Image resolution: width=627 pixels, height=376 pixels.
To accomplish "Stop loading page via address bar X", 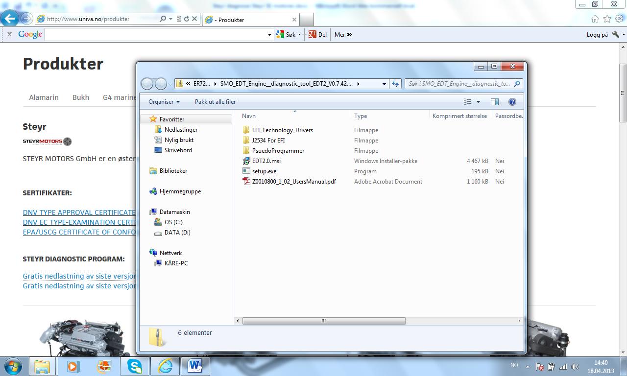I will click(194, 19).
